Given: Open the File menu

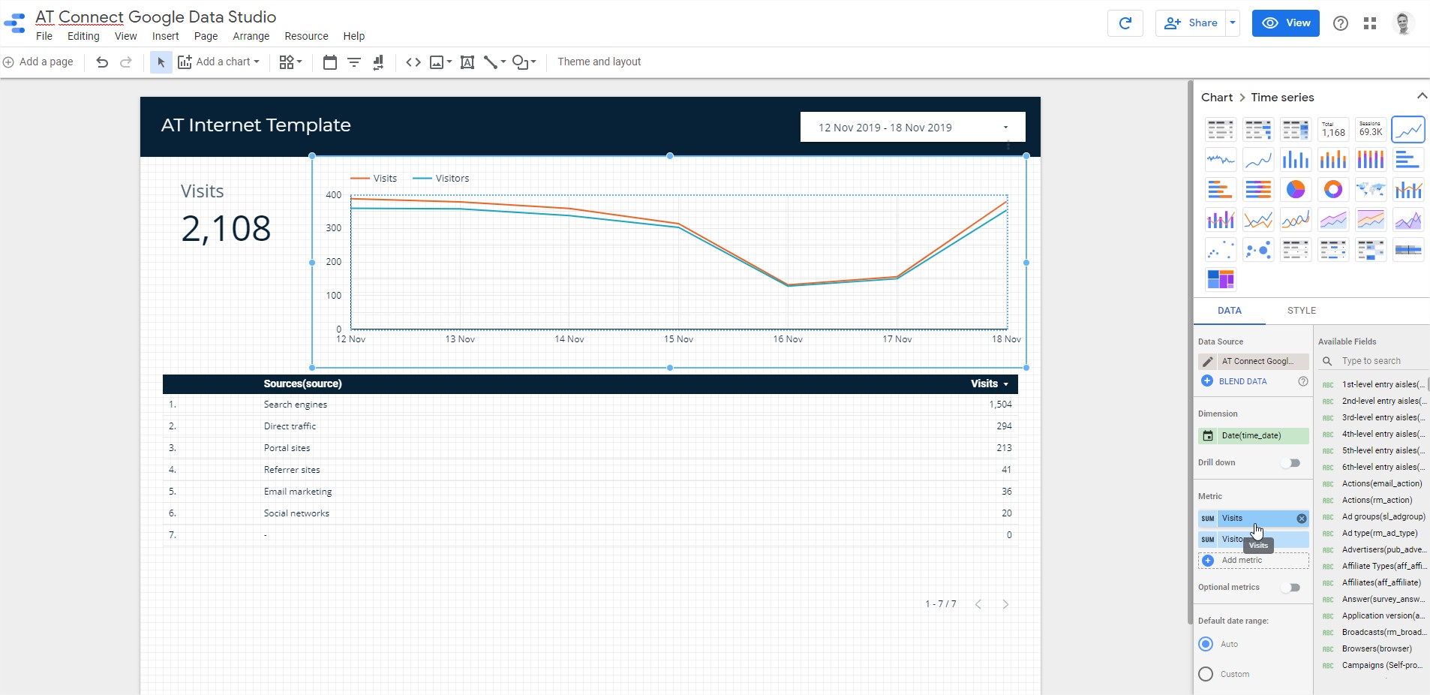Looking at the screenshot, I should tap(44, 36).
